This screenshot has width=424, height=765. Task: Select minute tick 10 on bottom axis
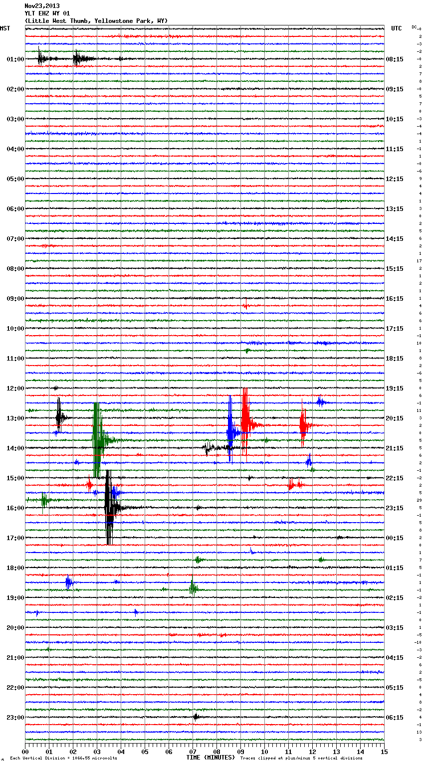coord(264,752)
